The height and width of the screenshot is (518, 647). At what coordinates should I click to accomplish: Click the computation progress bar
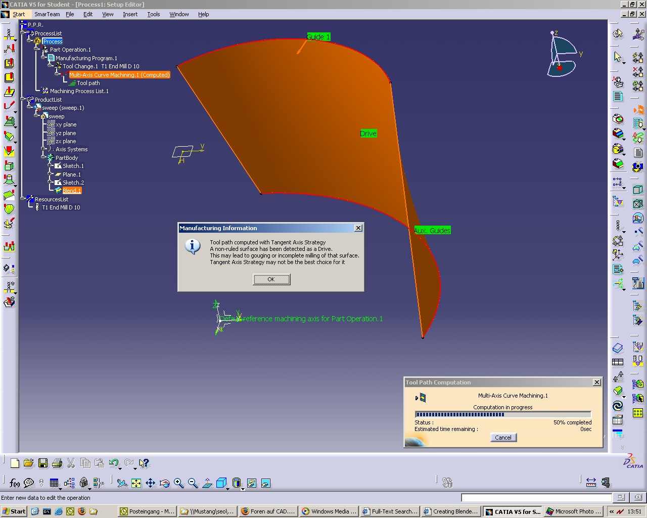tap(503, 414)
